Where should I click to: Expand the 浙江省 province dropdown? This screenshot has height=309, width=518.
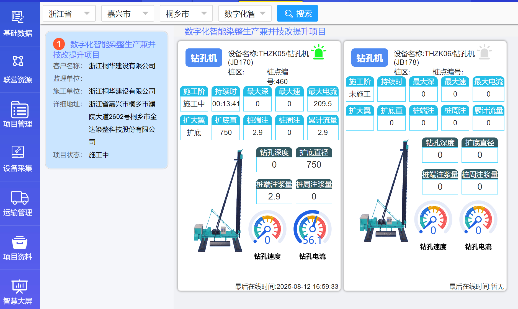coord(69,14)
